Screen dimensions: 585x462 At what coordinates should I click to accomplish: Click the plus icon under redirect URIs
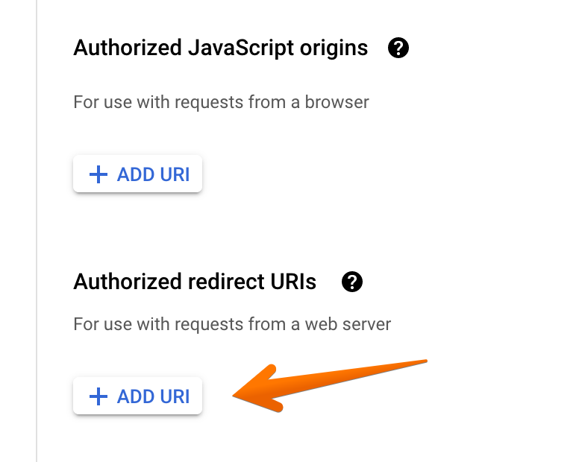pos(98,396)
